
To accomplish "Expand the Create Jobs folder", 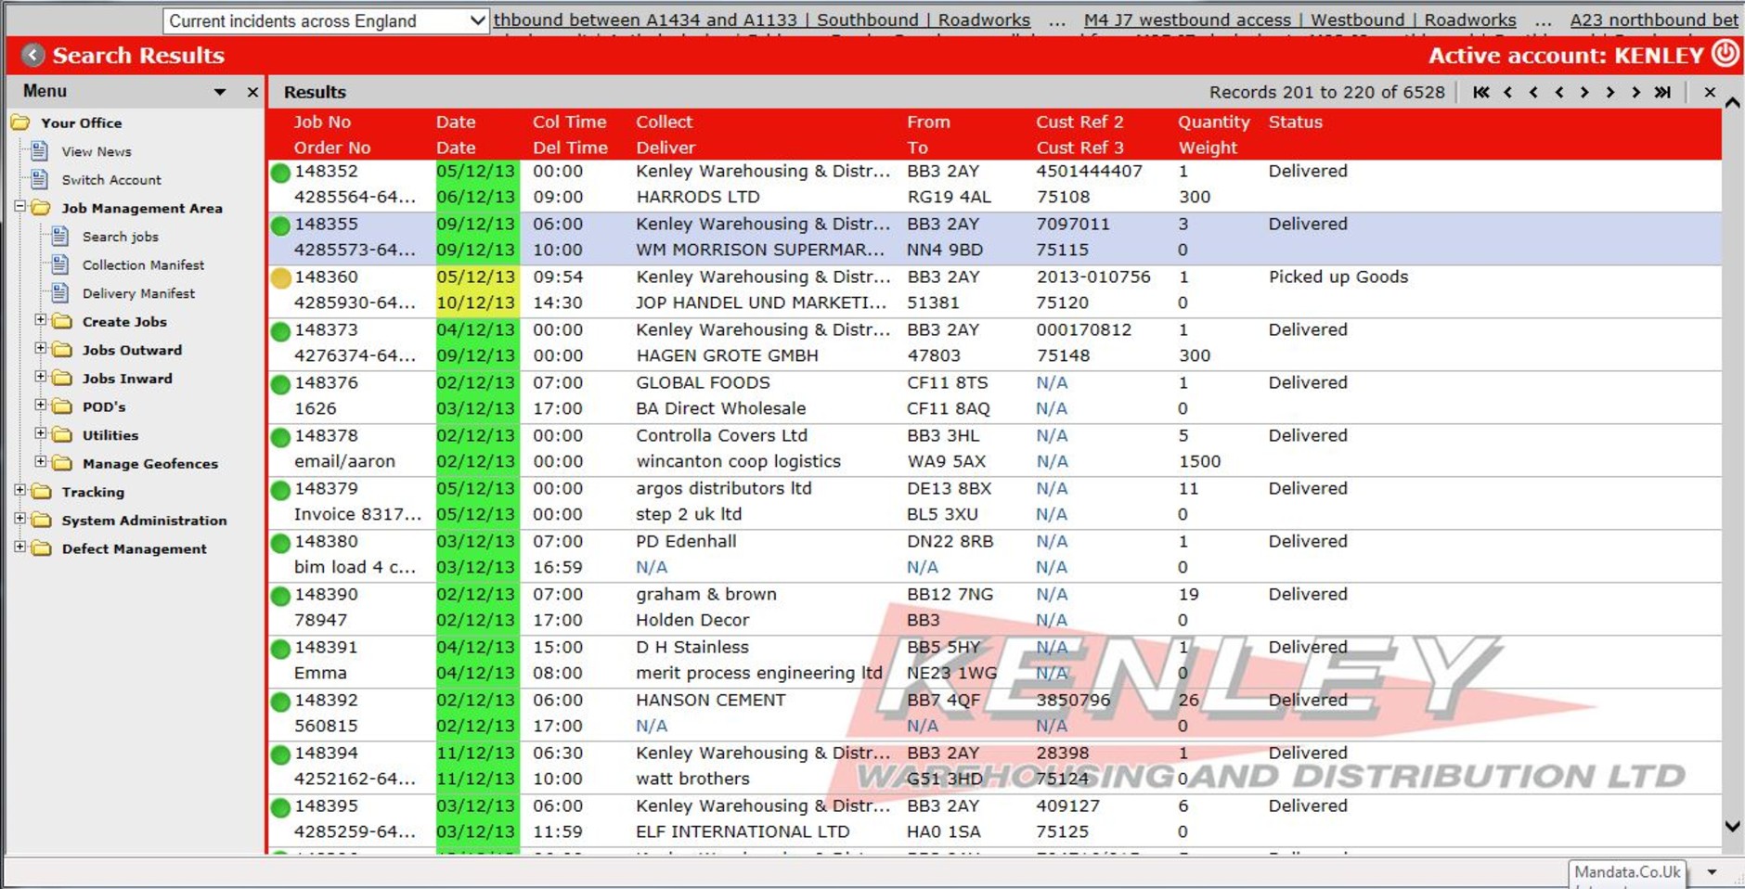I will (x=41, y=320).
